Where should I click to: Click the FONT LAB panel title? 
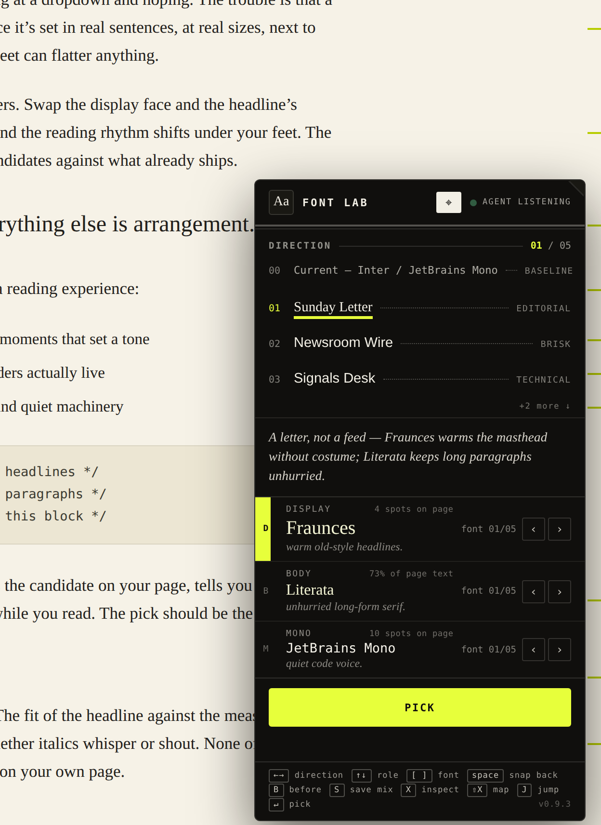click(335, 202)
